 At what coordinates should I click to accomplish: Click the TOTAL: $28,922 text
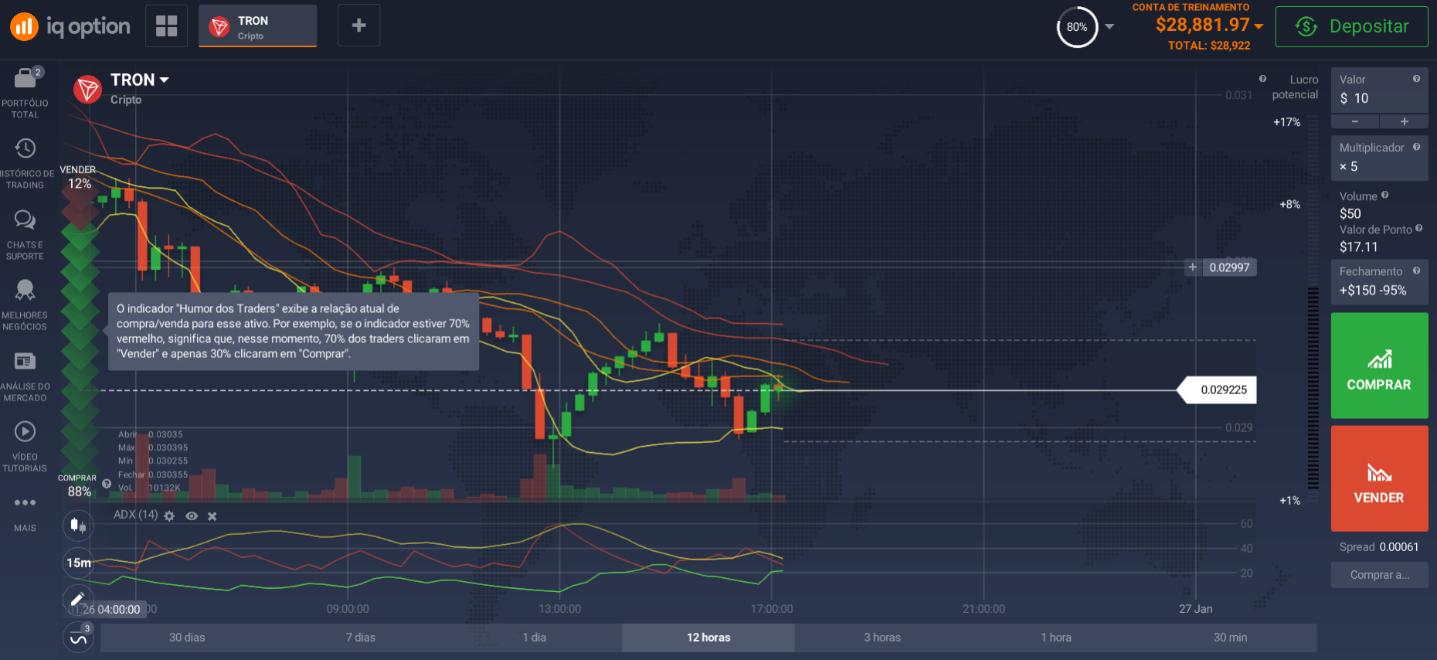tap(1209, 46)
